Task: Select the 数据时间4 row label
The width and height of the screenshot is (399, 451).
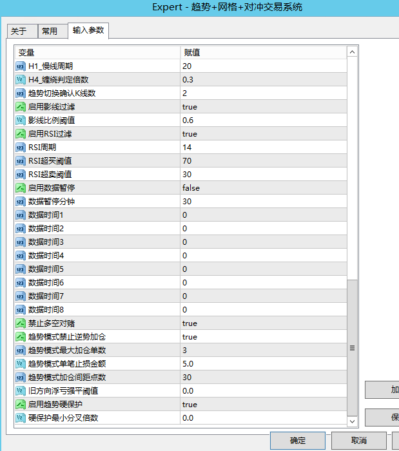Action: [46, 256]
